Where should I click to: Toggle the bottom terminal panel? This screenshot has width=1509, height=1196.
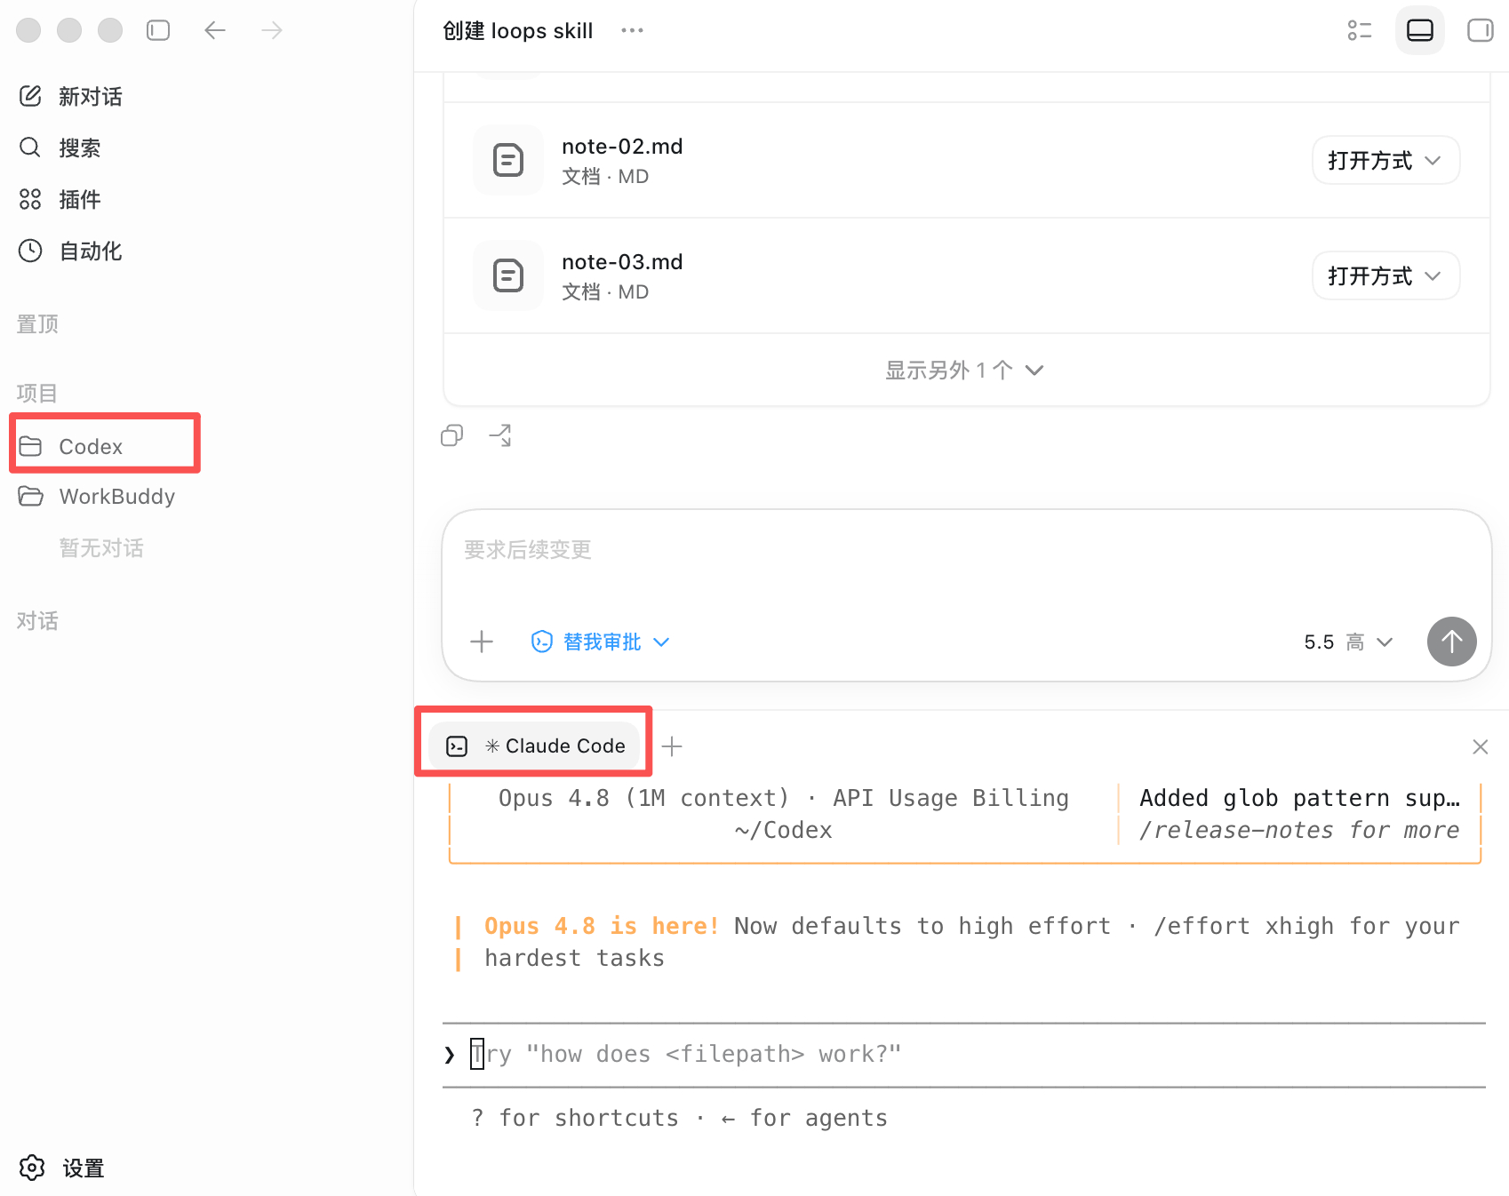pos(1420,31)
